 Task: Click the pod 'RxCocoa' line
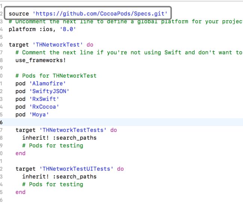coord(37,106)
